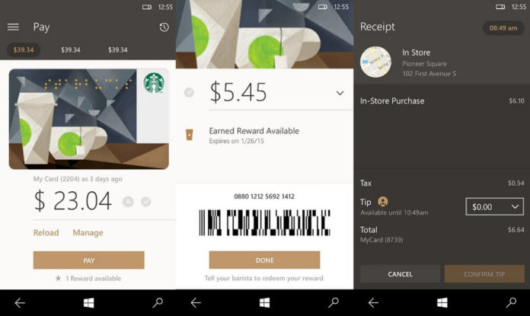This screenshot has width=530, height=316.
Task: Tap the 'Receipt' title
Action: 378,27
